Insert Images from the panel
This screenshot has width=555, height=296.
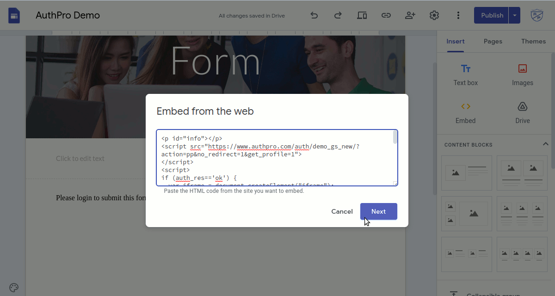[523, 75]
